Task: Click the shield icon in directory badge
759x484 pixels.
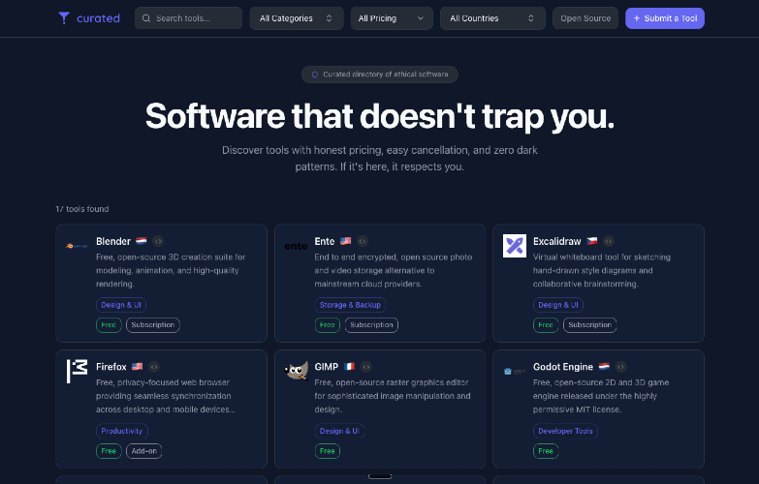Action: [315, 75]
